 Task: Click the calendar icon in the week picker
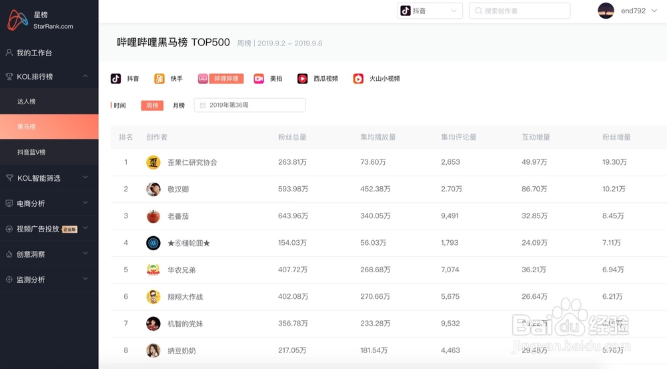click(x=203, y=105)
